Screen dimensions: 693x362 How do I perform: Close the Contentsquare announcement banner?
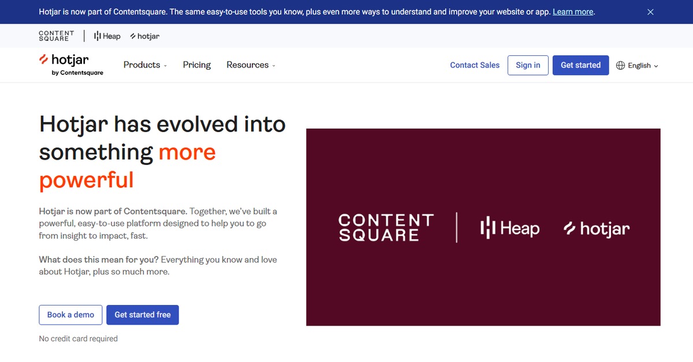(650, 12)
